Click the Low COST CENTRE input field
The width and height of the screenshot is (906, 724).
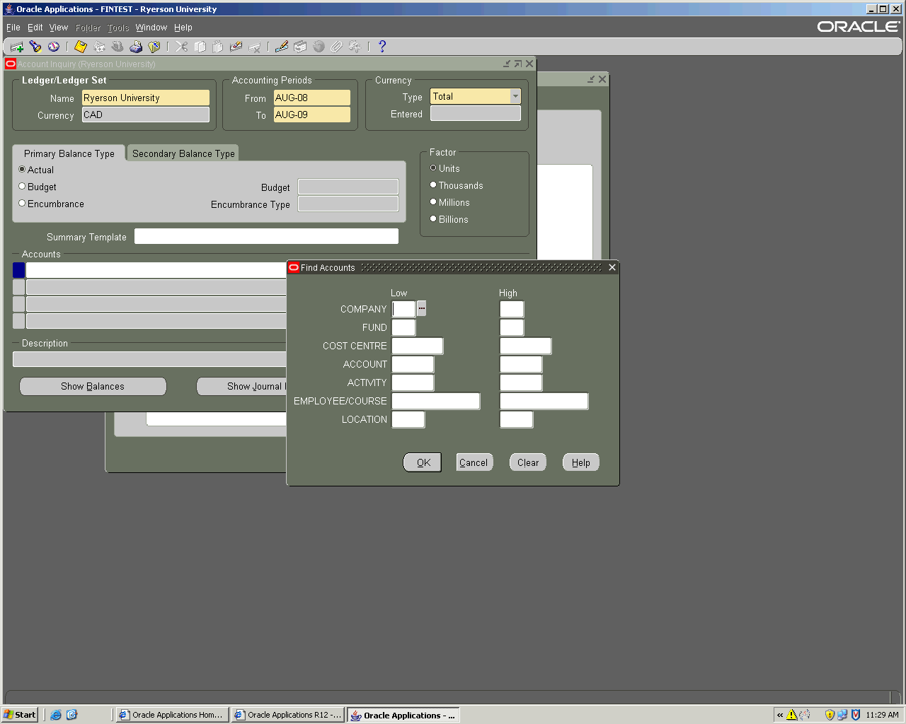tap(417, 346)
